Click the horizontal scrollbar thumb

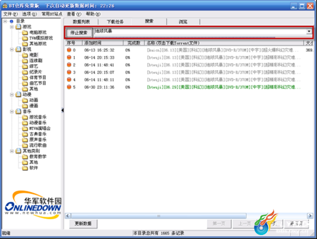[159, 216]
